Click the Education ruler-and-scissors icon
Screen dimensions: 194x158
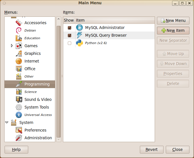pyautogui.click(x=19, y=38)
